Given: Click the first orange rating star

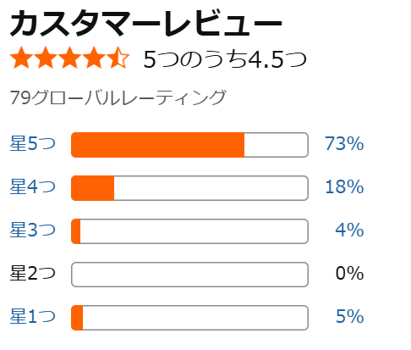Looking at the screenshot, I should click(x=21, y=58).
